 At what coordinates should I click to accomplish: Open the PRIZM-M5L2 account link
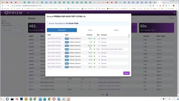tap(112, 49)
